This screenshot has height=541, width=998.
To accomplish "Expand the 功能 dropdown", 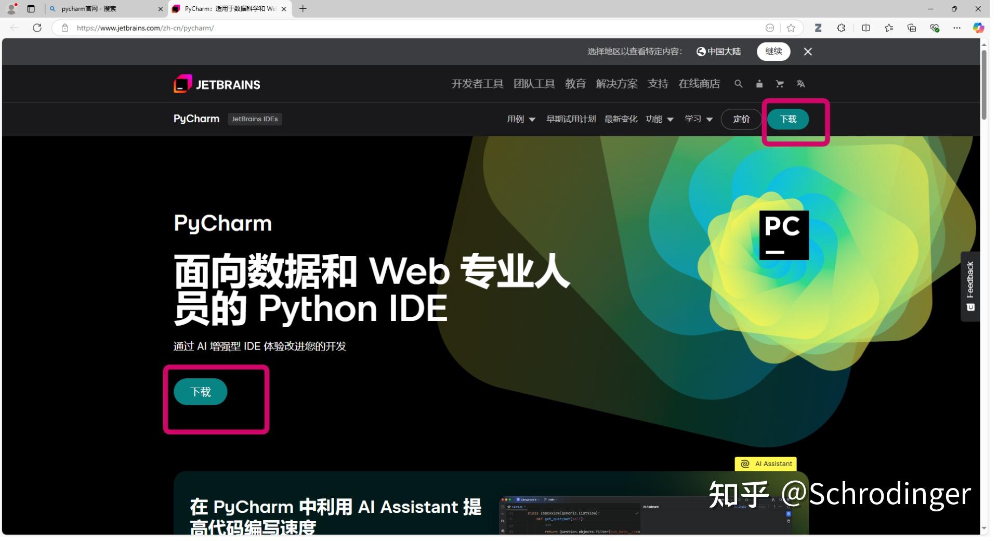I will pos(660,119).
